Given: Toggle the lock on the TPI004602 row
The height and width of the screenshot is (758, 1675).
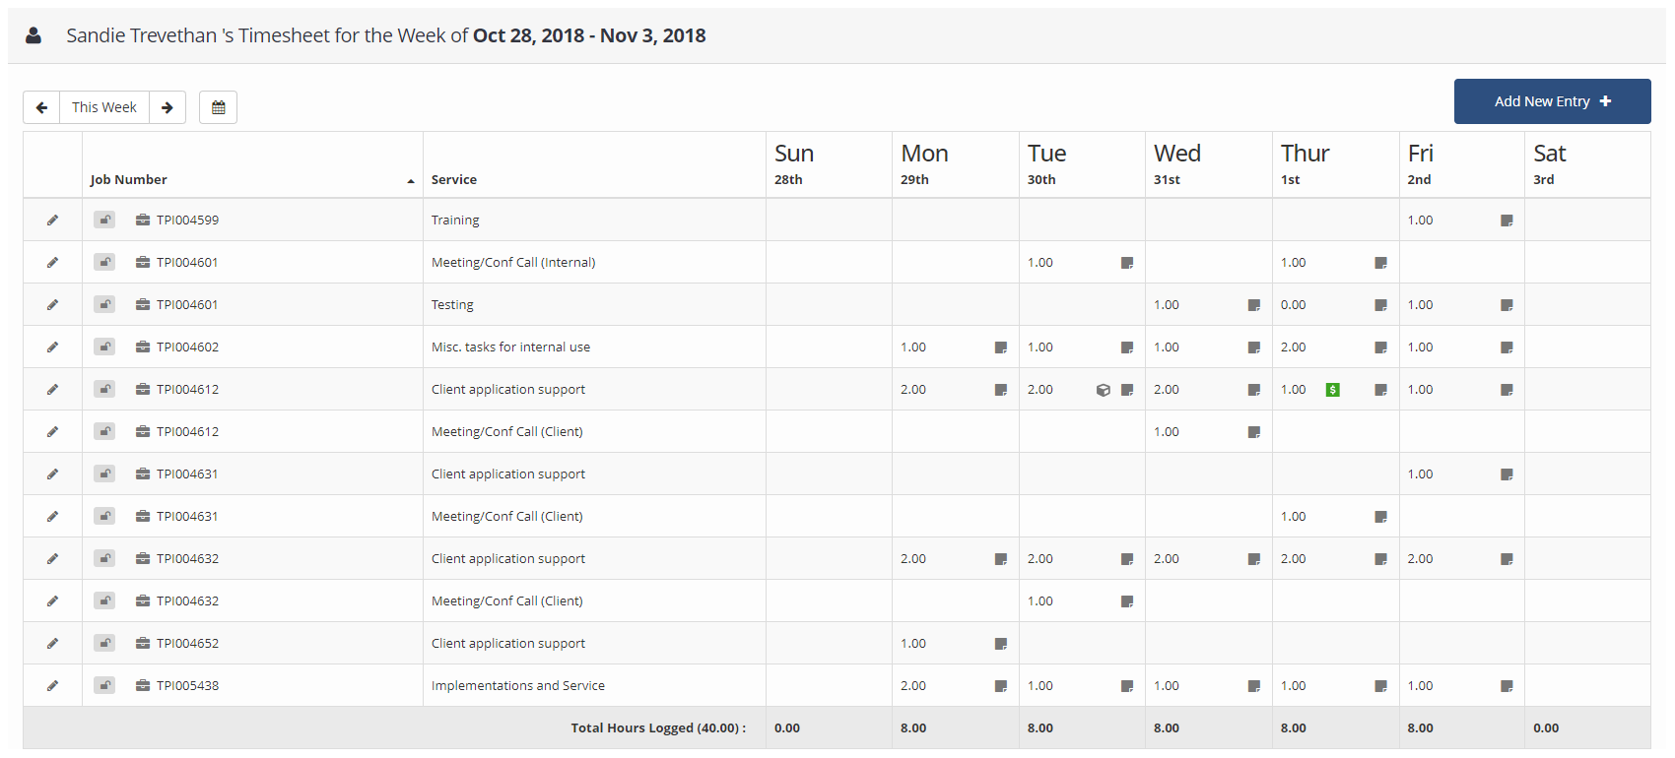Looking at the screenshot, I should tap(104, 347).
